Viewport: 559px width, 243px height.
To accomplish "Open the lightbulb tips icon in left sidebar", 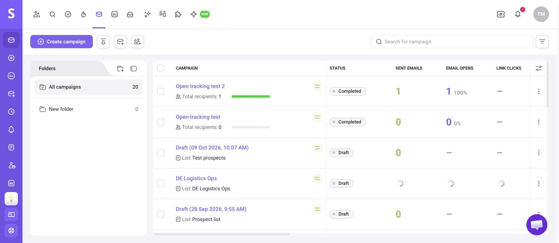I will coord(11,199).
